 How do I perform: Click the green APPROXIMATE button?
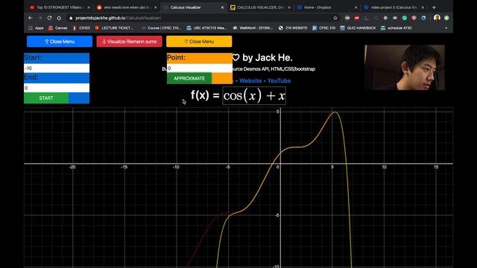pyautogui.click(x=189, y=78)
